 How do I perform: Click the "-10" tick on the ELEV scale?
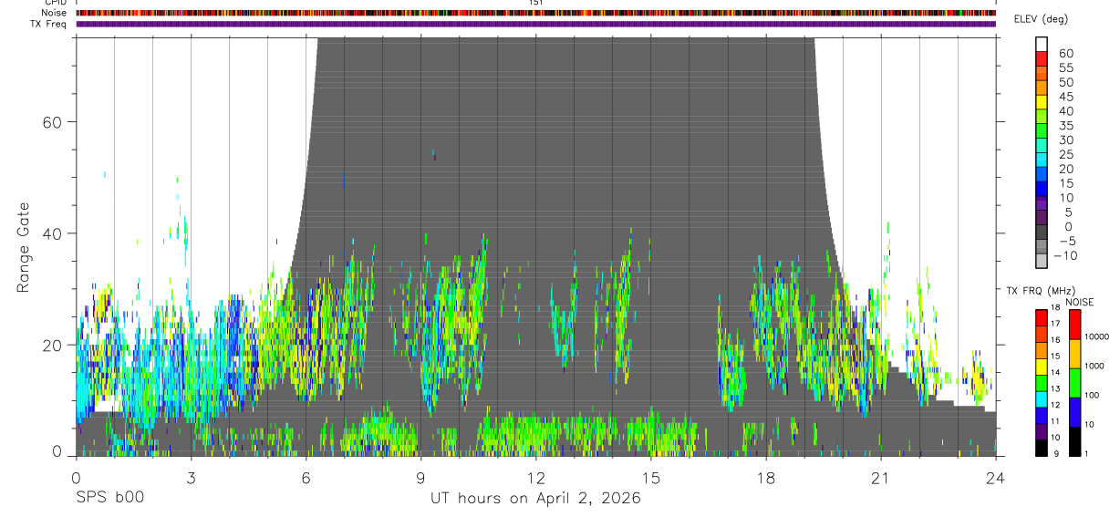1065,255
